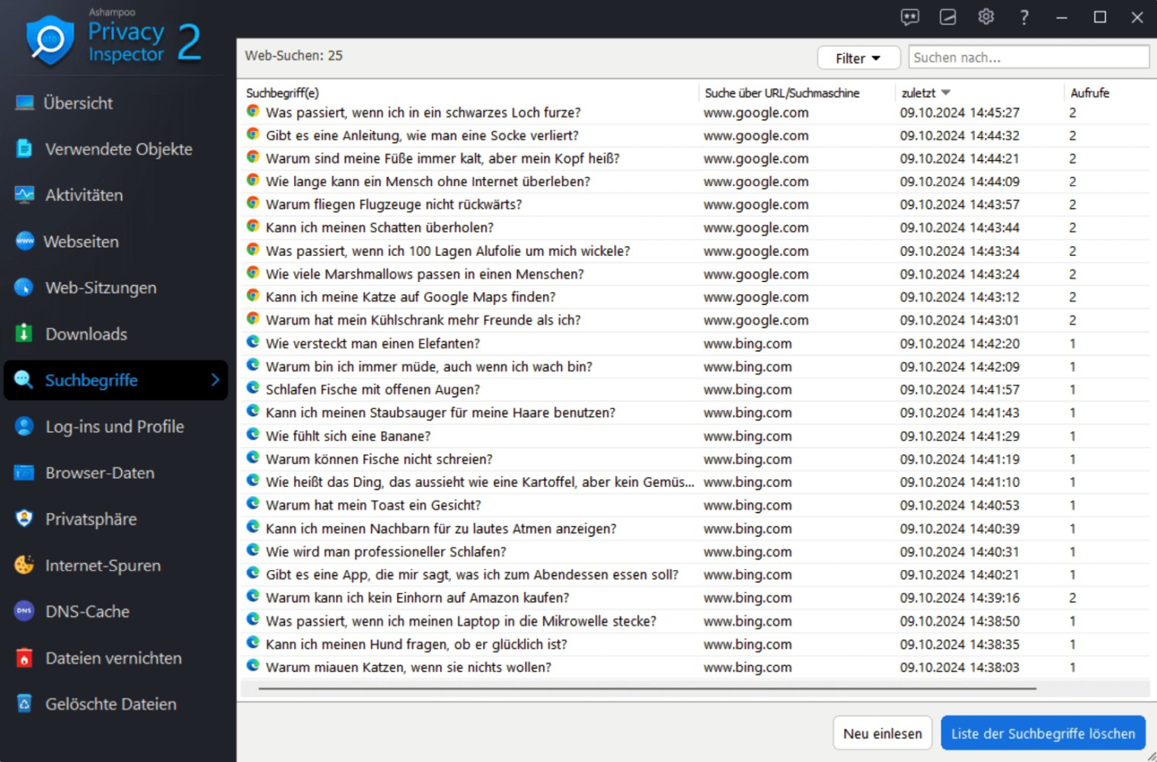Open settings via the gear icon
The image size is (1157, 762).
pos(986,17)
